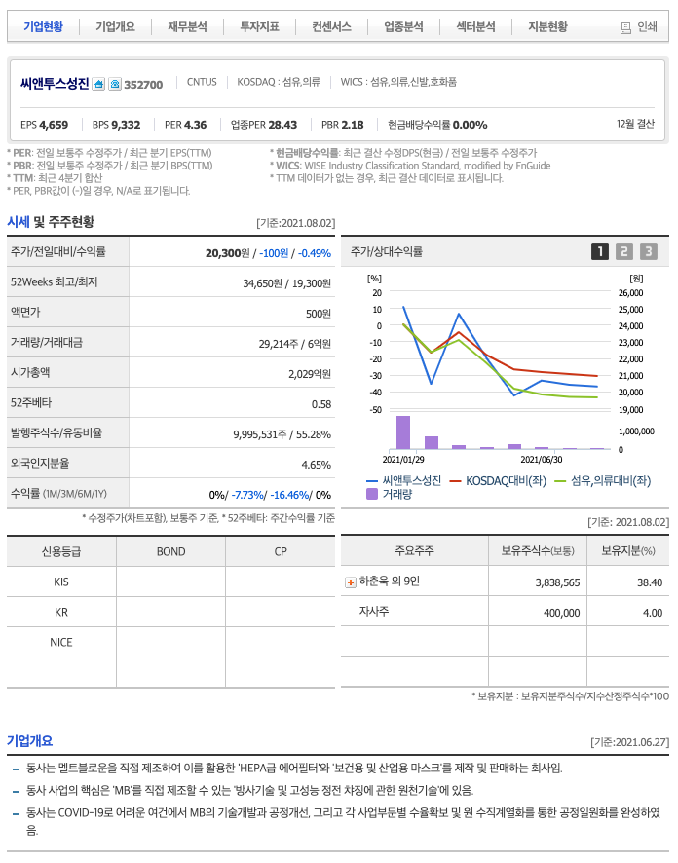Click the 액면가 value 500원
This screenshot has width=678, height=863.
pyautogui.click(x=319, y=314)
